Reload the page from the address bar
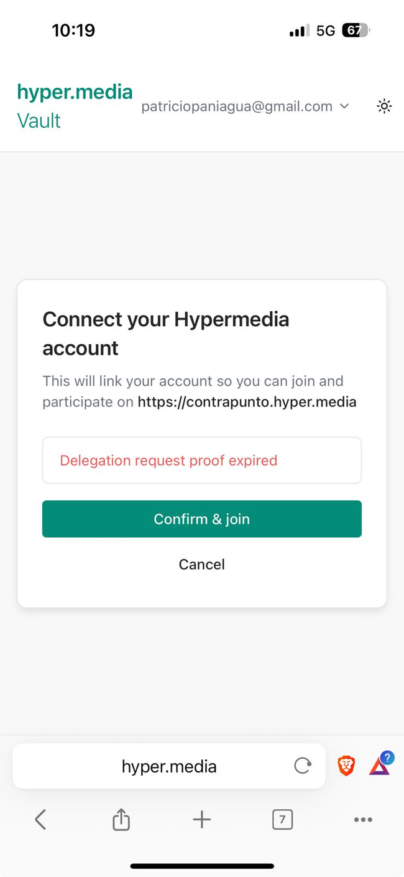The width and height of the screenshot is (404, 877). (303, 766)
